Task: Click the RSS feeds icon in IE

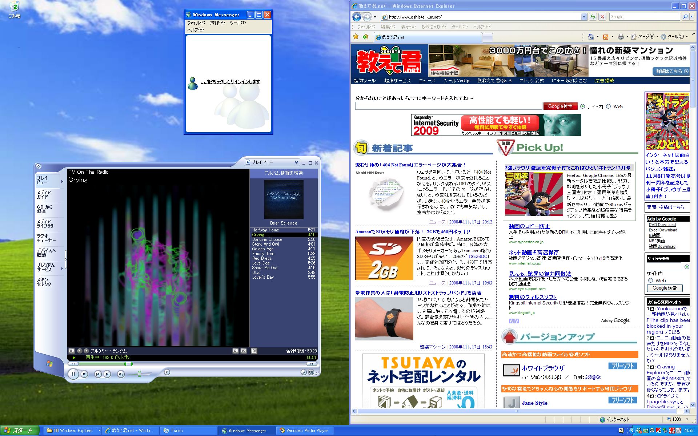Action: [x=606, y=37]
